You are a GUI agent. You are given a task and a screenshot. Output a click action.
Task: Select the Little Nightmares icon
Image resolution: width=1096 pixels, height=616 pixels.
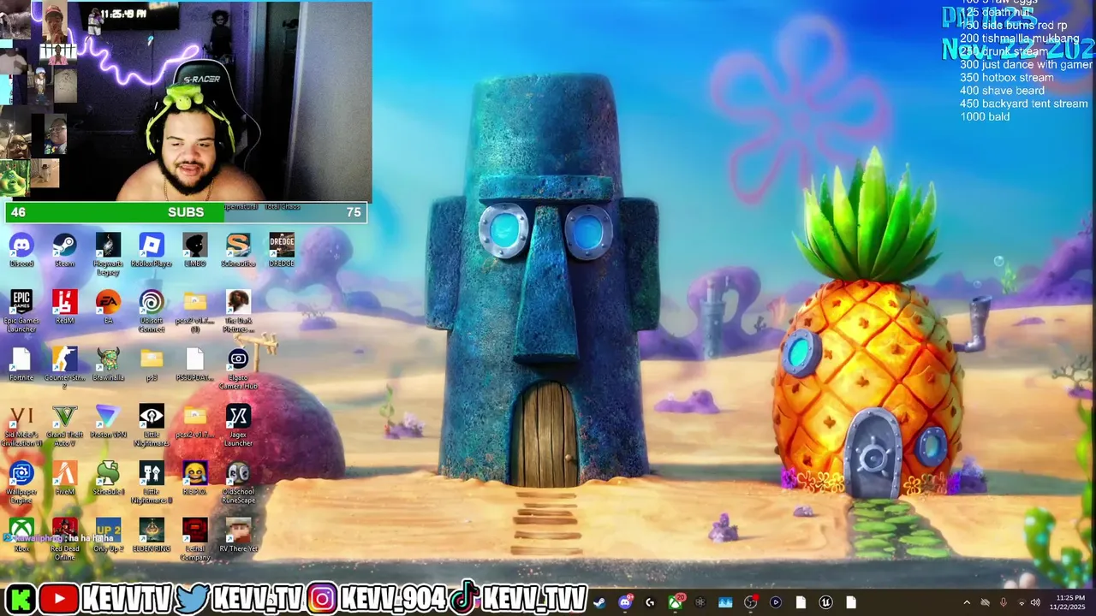pos(152,426)
